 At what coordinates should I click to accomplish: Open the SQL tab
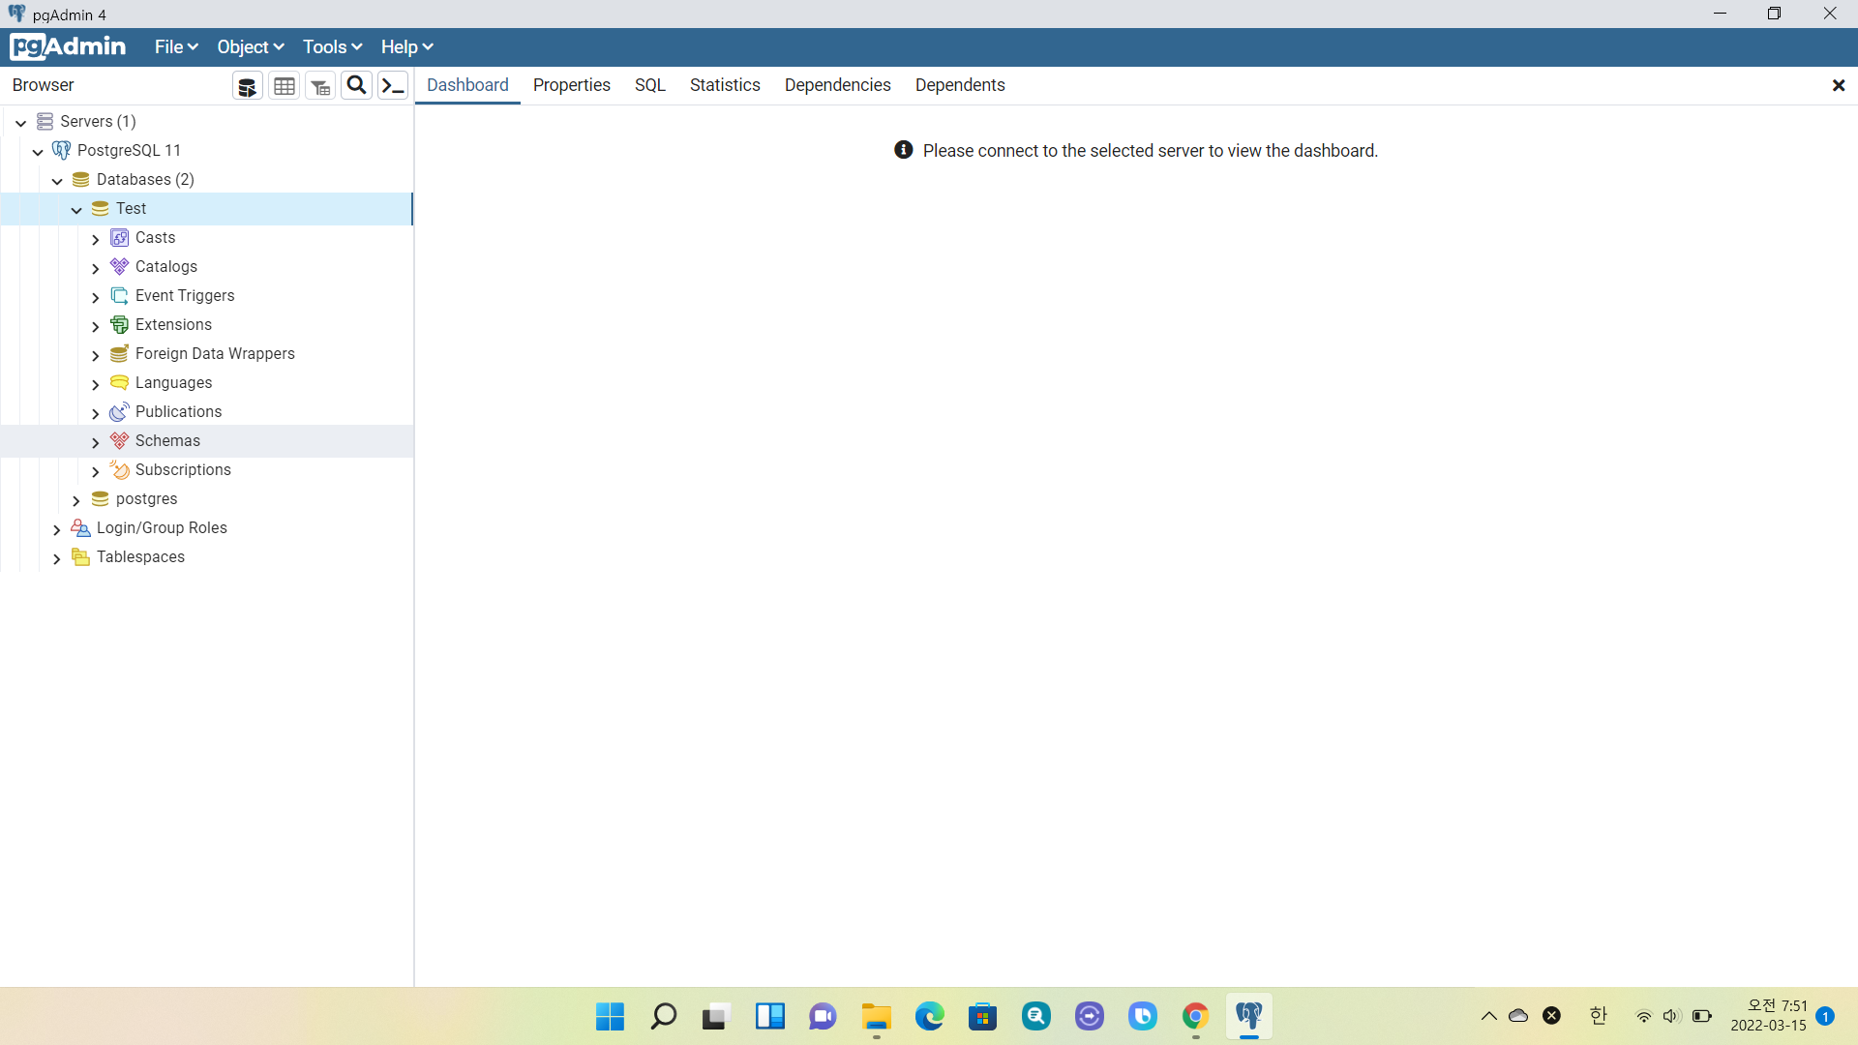(x=649, y=85)
